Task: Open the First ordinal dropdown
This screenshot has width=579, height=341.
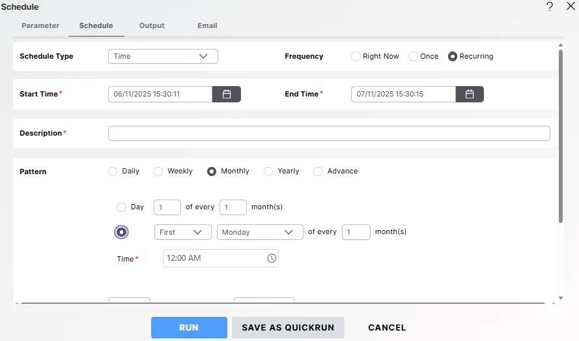Action: click(182, 232)
